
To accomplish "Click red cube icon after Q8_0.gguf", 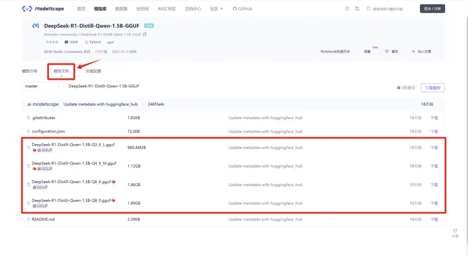I will point(114,200).
